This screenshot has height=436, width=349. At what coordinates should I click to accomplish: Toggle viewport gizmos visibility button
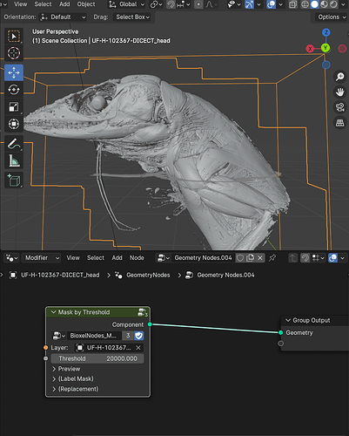coord(249,4)
